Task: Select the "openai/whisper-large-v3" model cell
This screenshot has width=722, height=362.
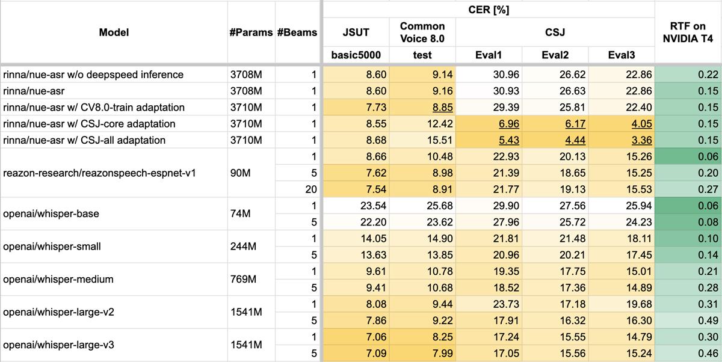Action: pyautogui.click(x=114, y=345)
